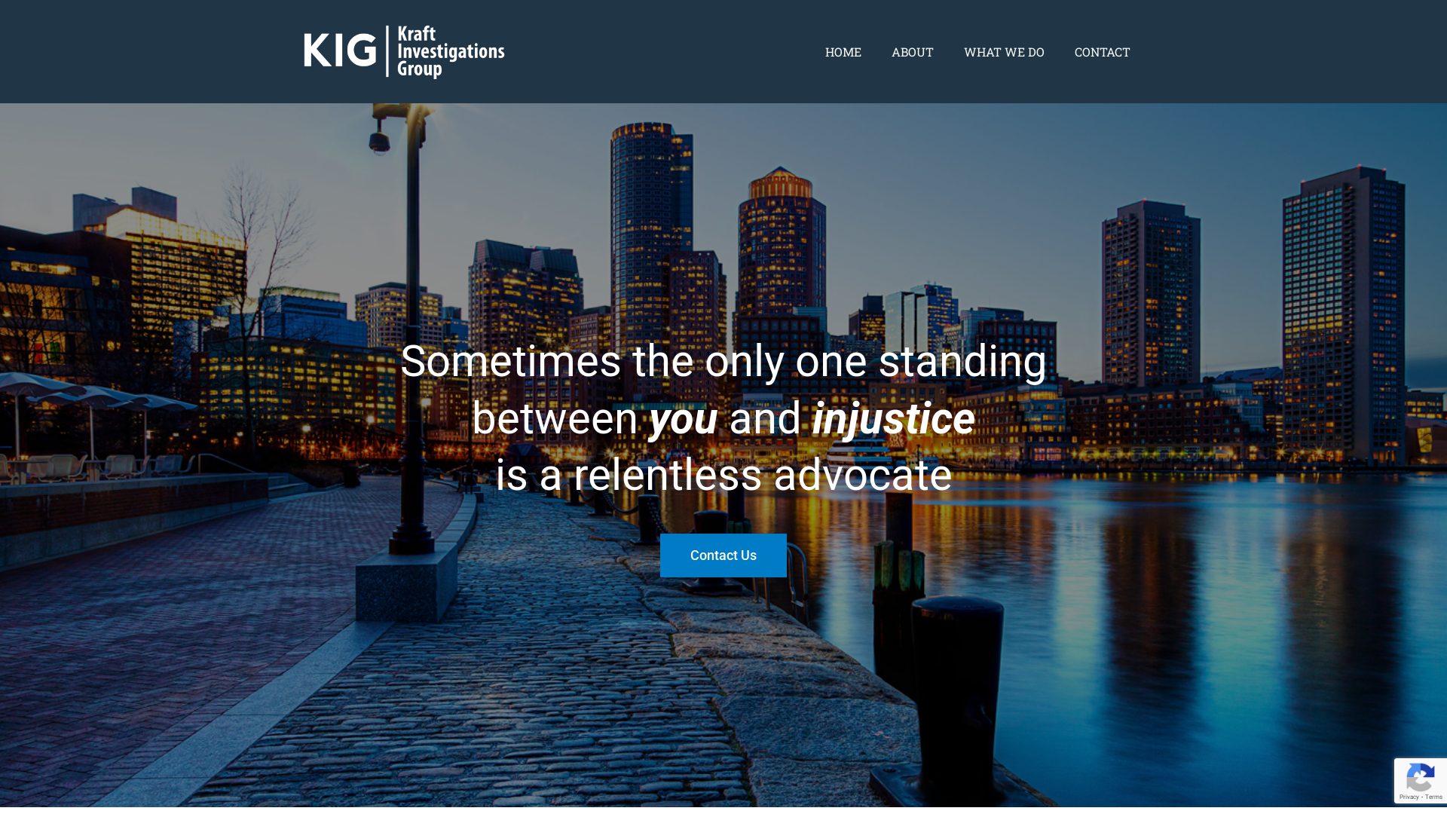Click the headline line "Sometimes the only one standing"

pyautogui.click(x=723, y=362)
